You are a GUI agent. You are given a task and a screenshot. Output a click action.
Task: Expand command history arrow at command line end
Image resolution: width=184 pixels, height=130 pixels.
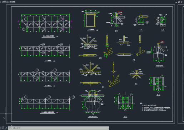108,128
